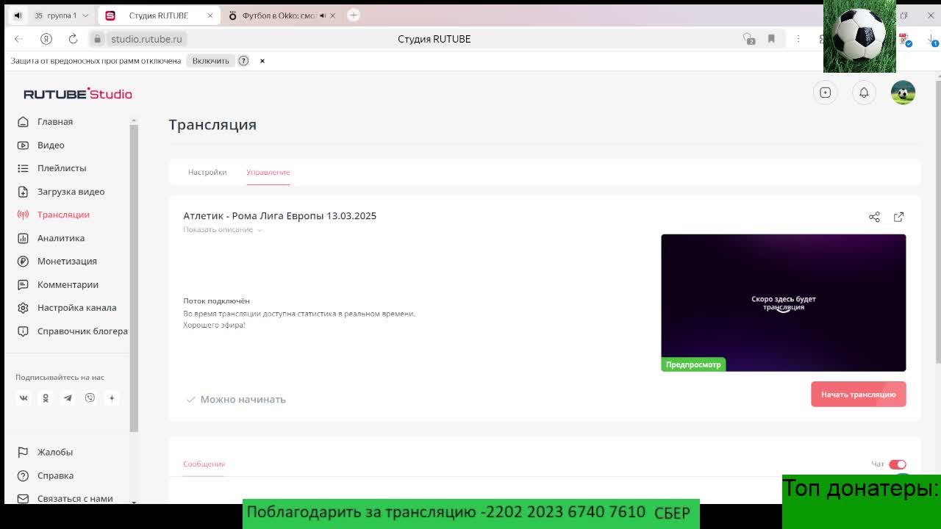
Task: Open broadcast in new window icon
Action: tap(898, 217)
